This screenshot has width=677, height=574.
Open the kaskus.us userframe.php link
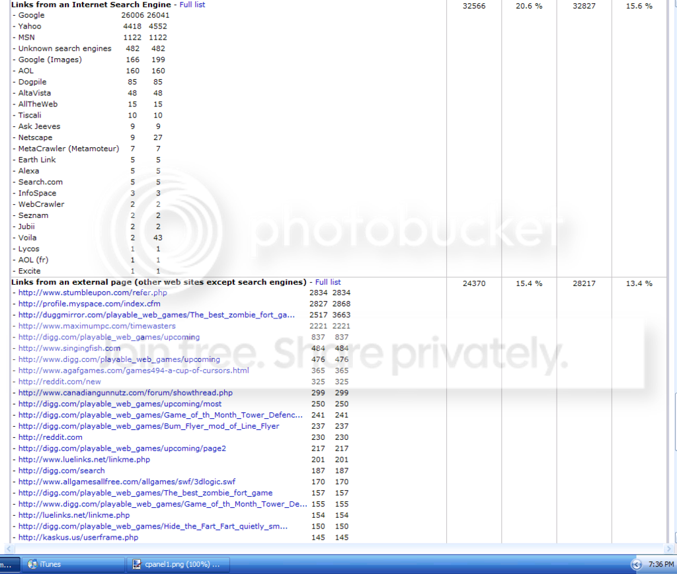78,538
